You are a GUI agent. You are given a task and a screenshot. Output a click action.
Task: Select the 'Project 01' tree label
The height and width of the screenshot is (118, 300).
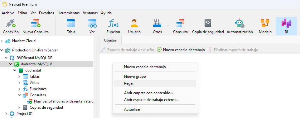pyautogui.click(x=25, y=114)
